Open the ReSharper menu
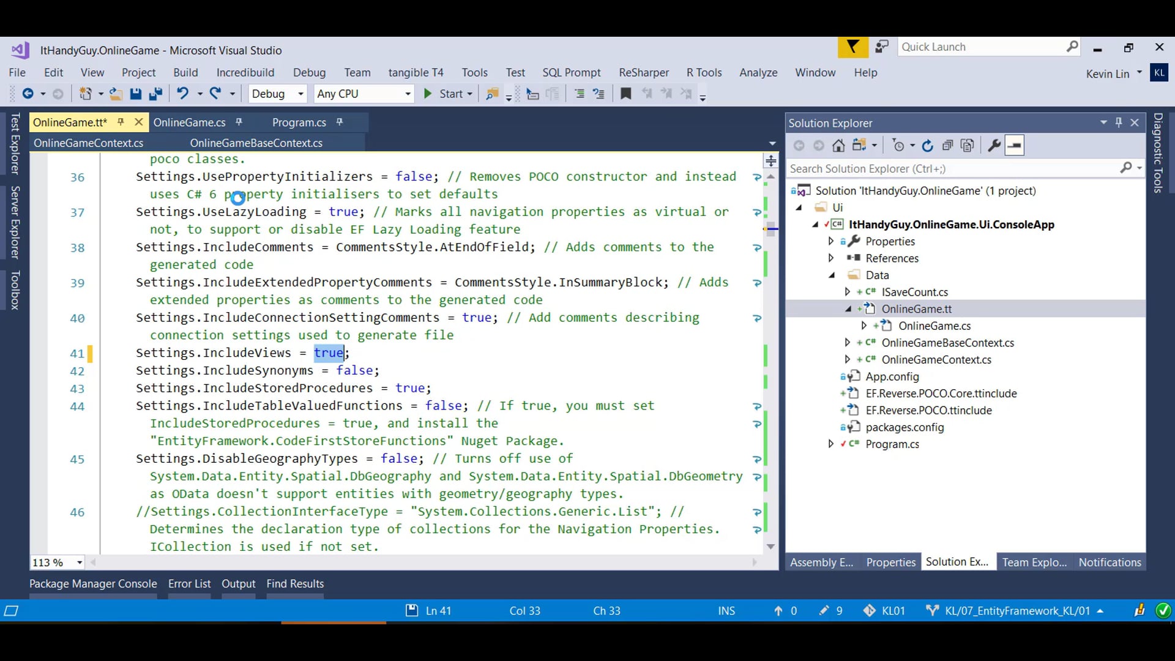Image resolution: width=1175 pixels, height=661 pixels. pyautogui.click(x=643, y=72)
